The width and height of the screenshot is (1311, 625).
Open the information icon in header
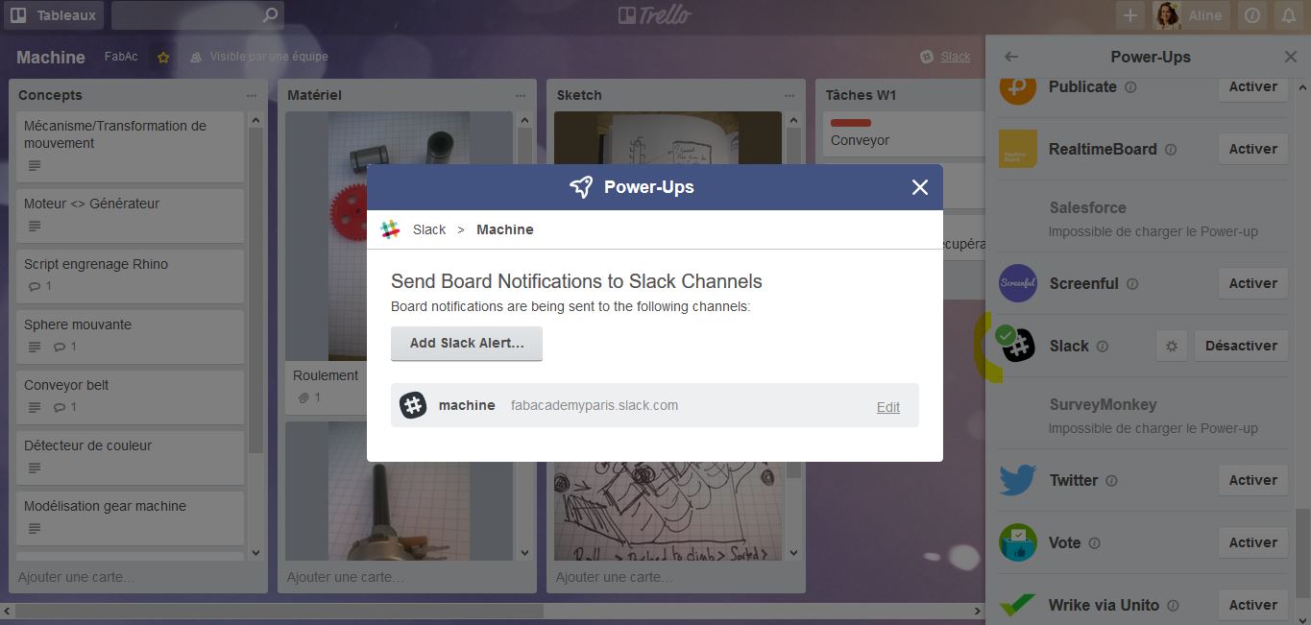(x=1251, y=15)
